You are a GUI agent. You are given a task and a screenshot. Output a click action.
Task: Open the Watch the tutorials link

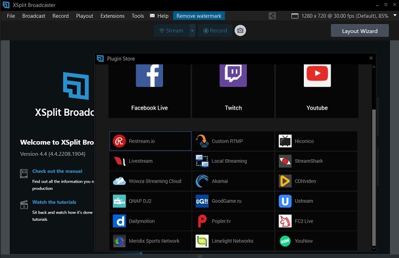coord(54,202)
